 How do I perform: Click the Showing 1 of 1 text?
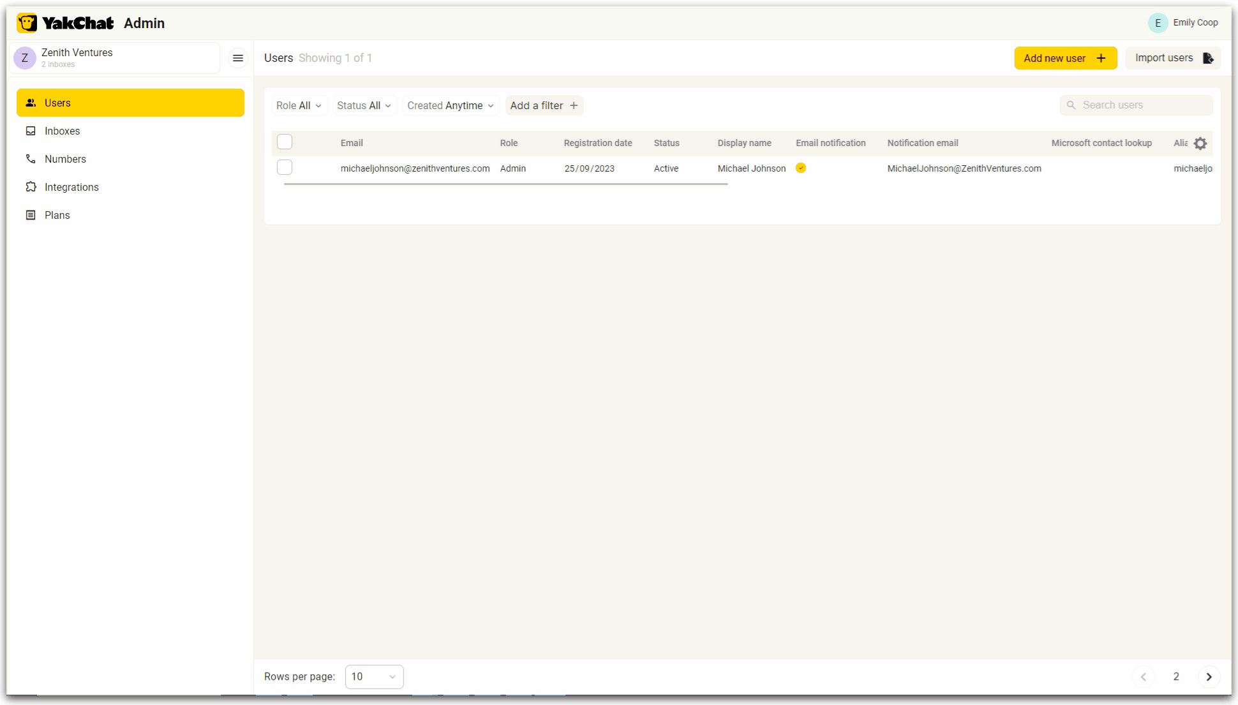tap(335, 58)
